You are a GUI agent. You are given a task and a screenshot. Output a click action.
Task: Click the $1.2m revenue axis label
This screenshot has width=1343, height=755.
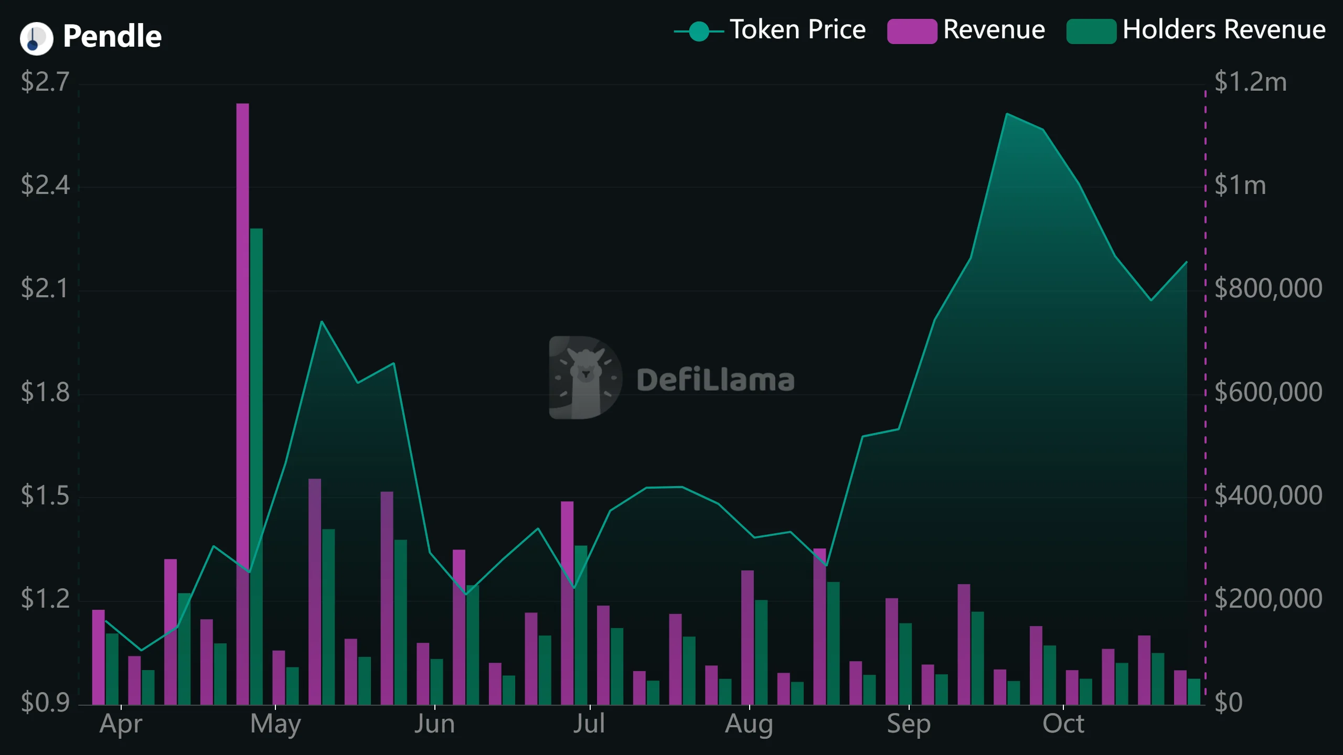pos(1251,82)
